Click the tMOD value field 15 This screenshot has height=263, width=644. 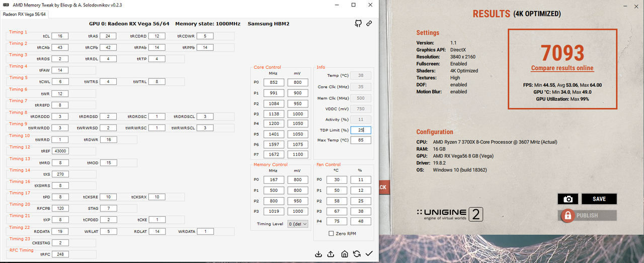(108, 162)
